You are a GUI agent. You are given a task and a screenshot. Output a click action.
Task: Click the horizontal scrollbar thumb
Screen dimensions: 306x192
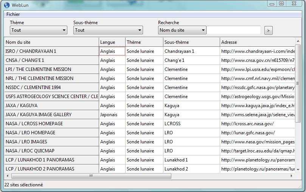[91, 176]
